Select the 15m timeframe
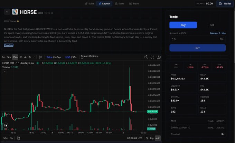Viewport: 235px width, 143px height. click(15, 57)
